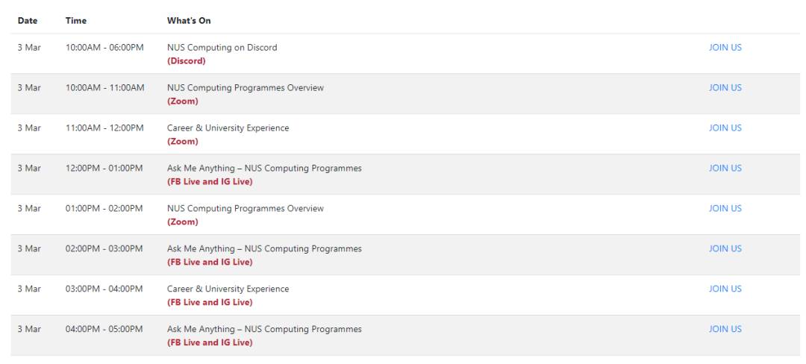Select the 02:00PM Ask Me Anything event title
The width and height of the screenshot is (806, 364).
click(x=264, y=249)
